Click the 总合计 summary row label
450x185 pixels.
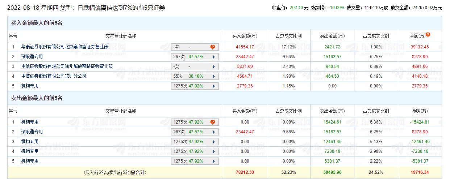115,173
